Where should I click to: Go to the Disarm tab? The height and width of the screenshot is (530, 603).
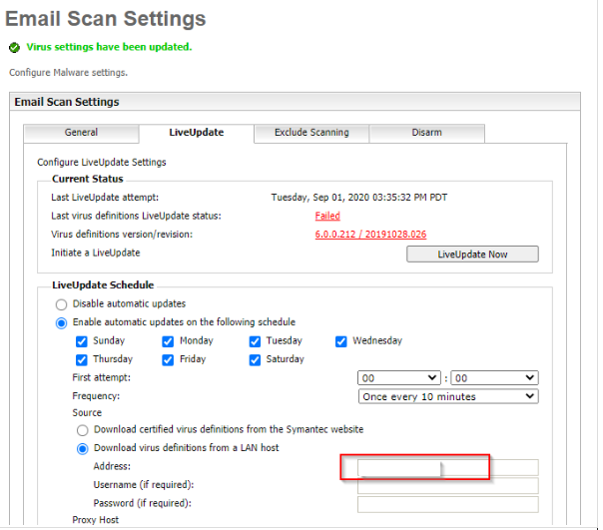426,133
